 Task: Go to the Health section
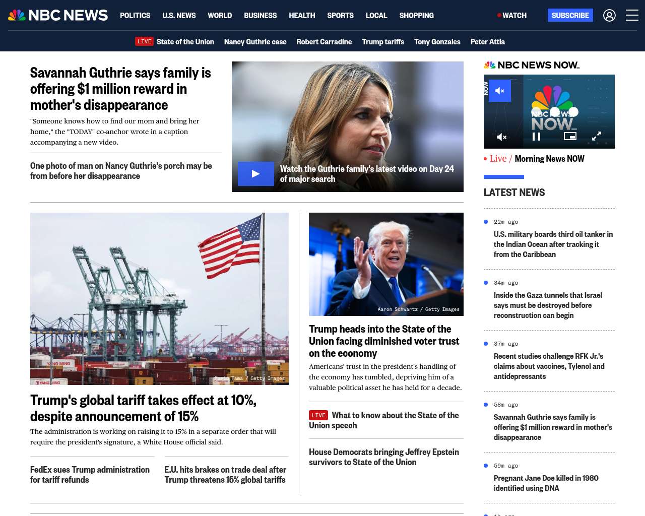[302, 16]
